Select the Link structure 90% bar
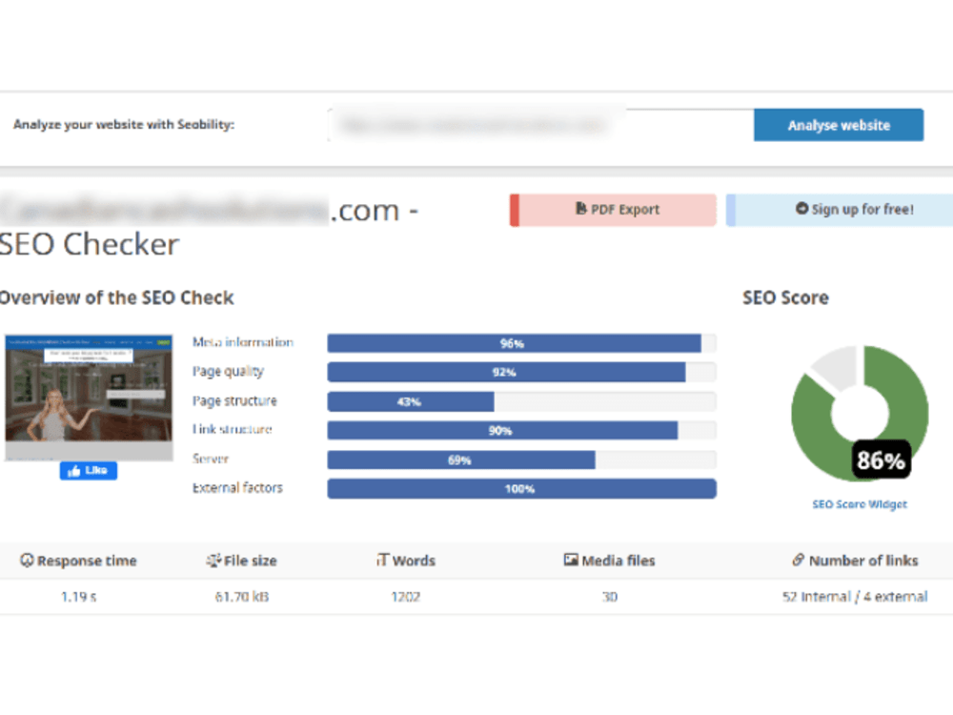Screen dimensions: 953x715 pyautogui.click(x=521, y=431)
